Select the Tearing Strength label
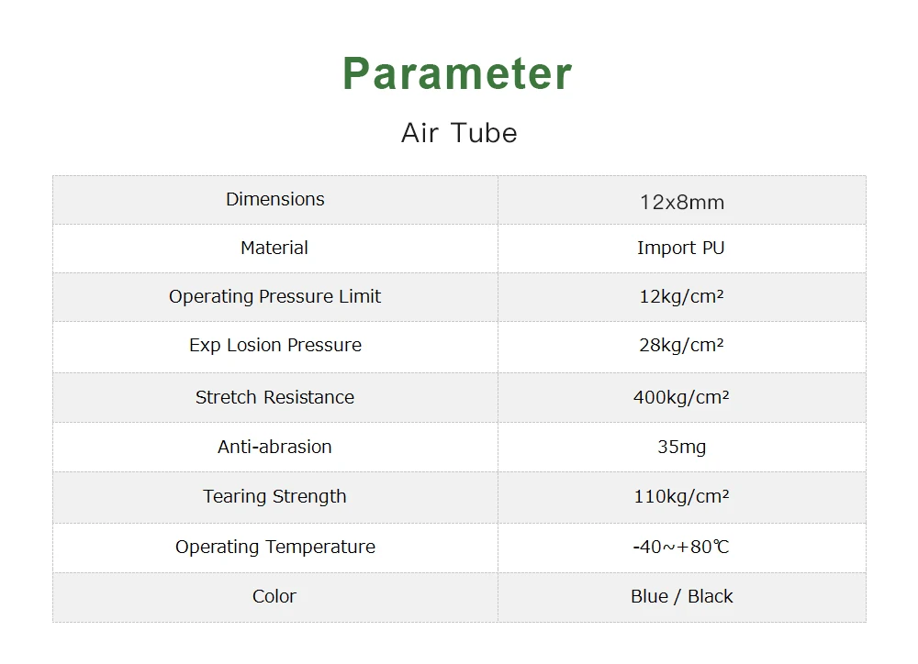The image size is (918, 664). [274, 496]
